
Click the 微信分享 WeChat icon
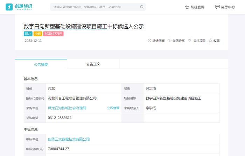pyautogui.click(x=169, y=41)
